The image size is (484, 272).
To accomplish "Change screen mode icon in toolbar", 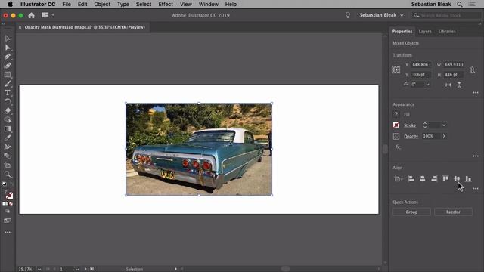I will click(8, 220).
